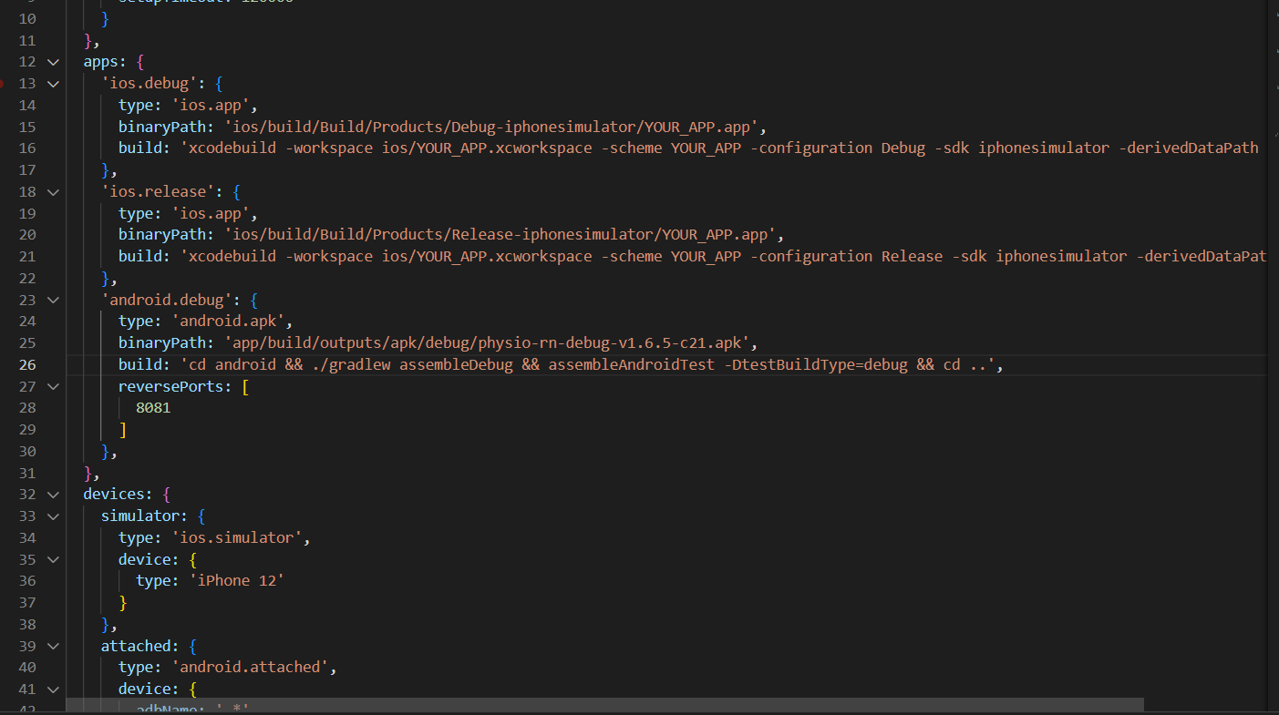Collapse the 'ios.debug' configuration block
The width and height of the screenshot is (1279, 715).
(52, 83)
